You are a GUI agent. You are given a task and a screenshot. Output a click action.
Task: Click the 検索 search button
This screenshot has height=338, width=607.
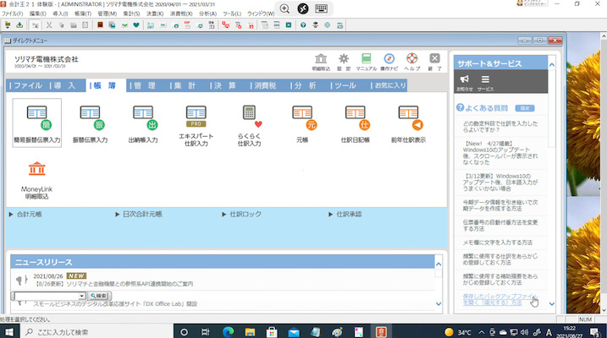99,296
